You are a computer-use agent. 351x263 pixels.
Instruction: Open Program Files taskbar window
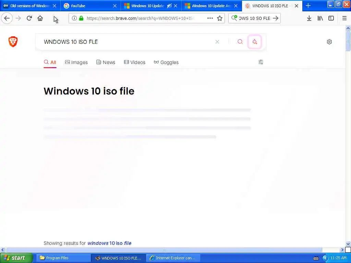click(63, 258)
